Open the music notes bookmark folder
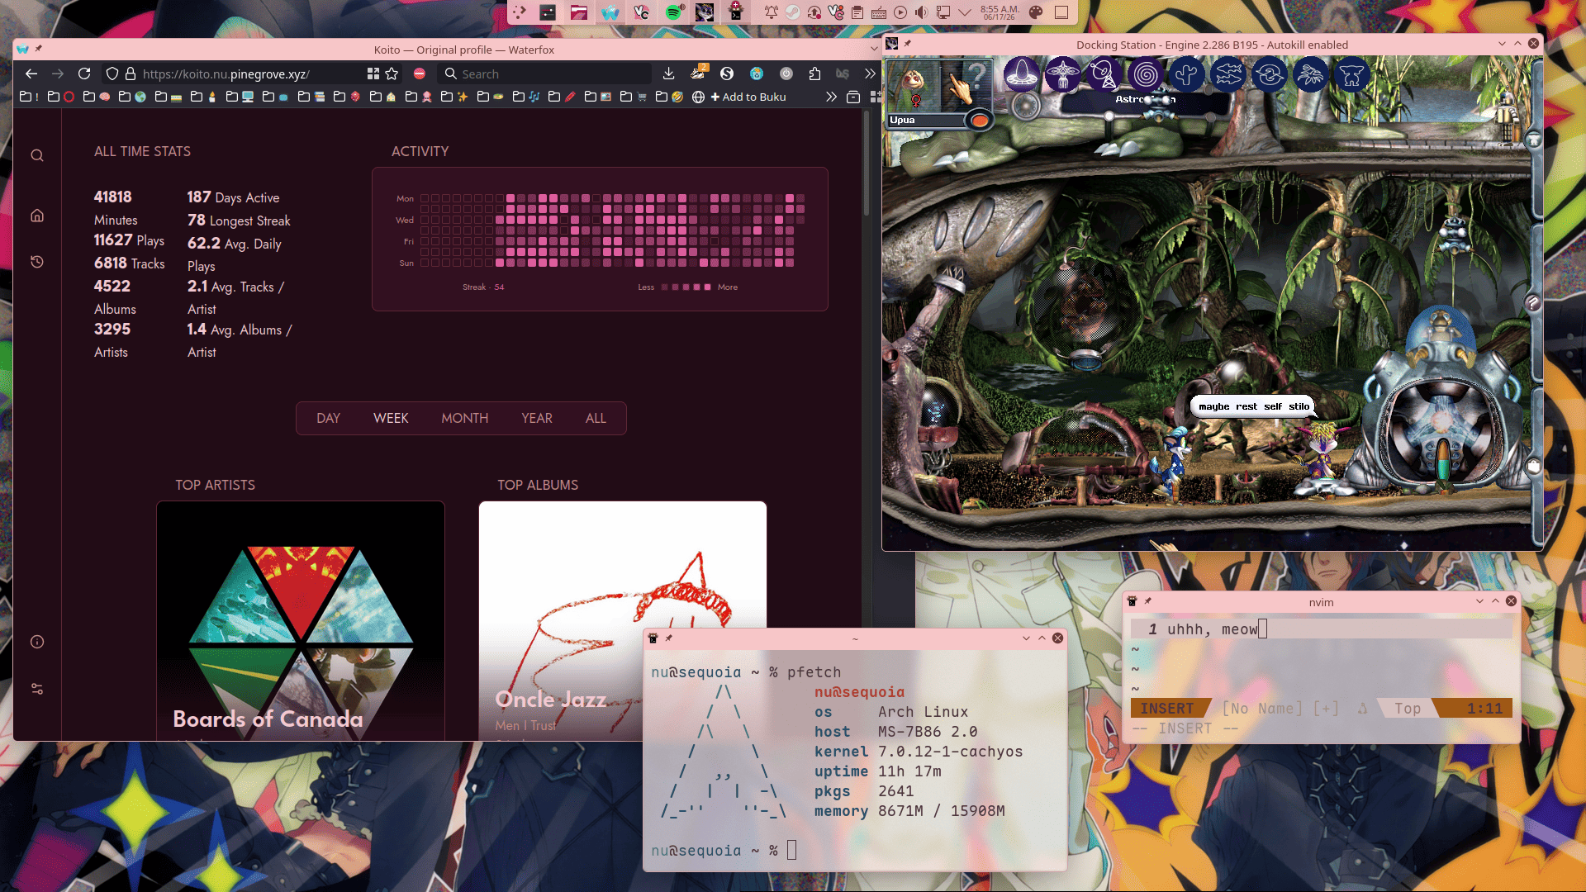 526,97
